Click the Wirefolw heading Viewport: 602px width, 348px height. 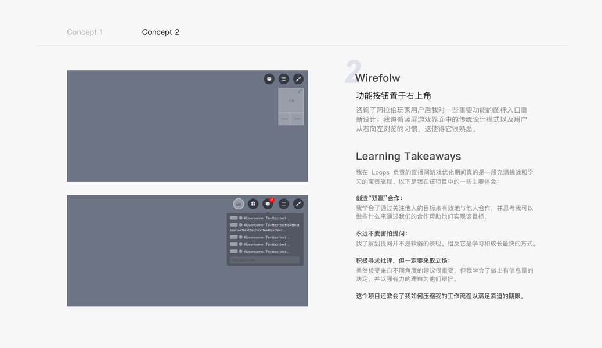[378, 78]
